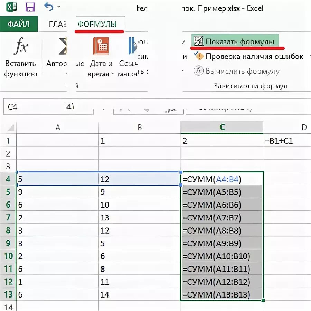Select column D header

click(x=287, y=127)
